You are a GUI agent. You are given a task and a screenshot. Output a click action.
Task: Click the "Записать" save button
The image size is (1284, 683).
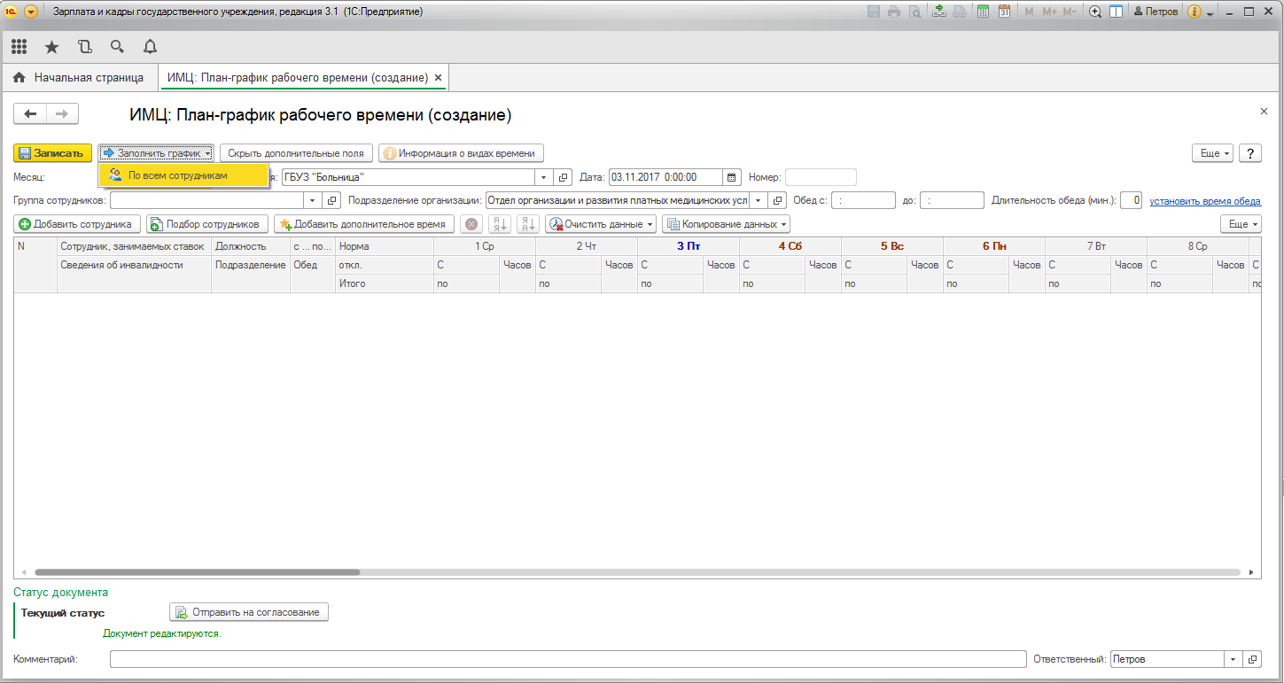tap(52, 153)
